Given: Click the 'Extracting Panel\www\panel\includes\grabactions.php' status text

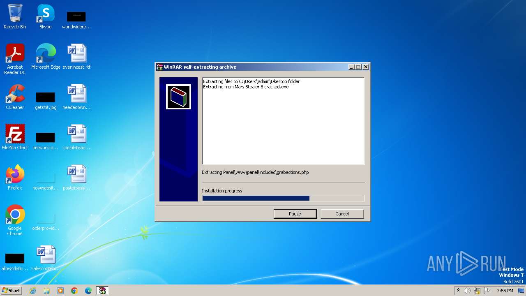Looking at the screenshot, I should [255, 172].
